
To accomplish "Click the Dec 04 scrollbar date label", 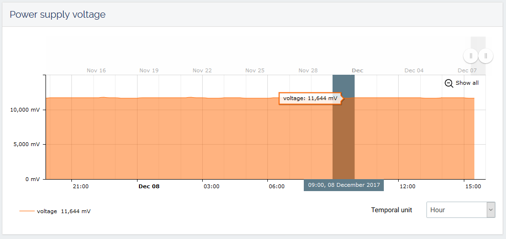I will click(414, 70).
